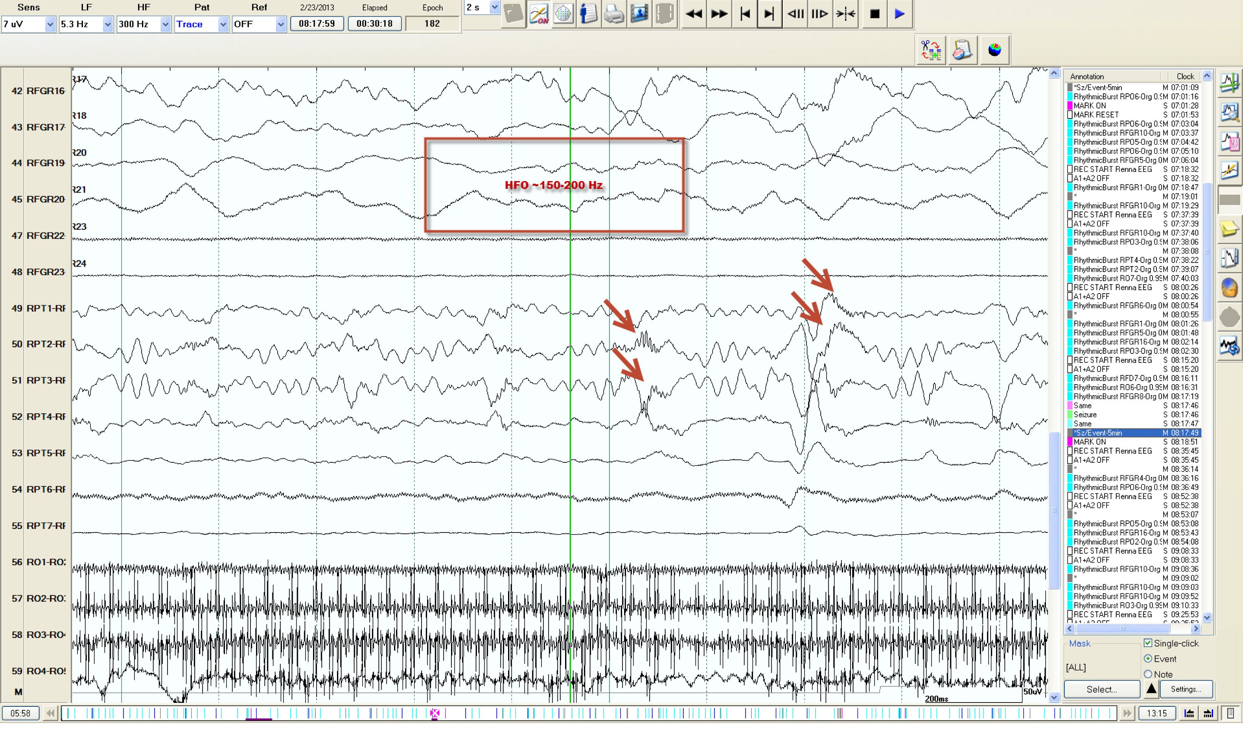Expand the HF 300 Hz dropdown
The height and width of the screenshot is (732, 1243).
click(x=165, y=24)
